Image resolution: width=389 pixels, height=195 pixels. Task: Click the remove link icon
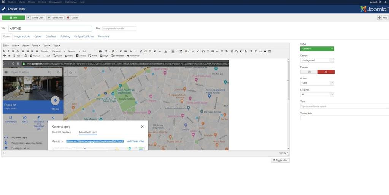click(x=146, y=51)
